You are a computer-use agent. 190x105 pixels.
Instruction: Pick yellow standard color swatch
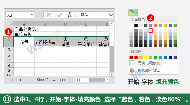(x=146, y=57)
